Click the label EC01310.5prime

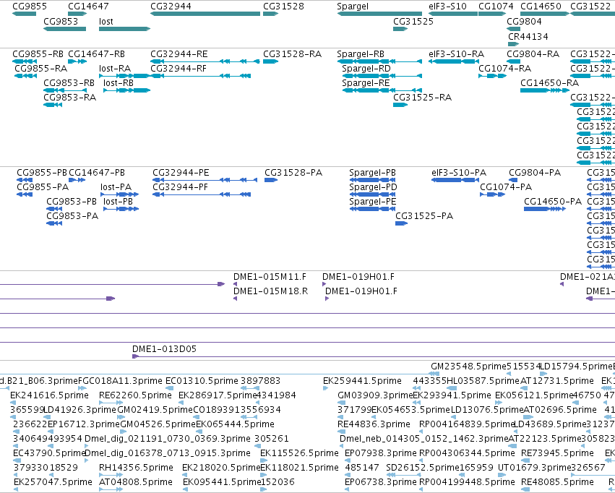(x=202, y=381)
